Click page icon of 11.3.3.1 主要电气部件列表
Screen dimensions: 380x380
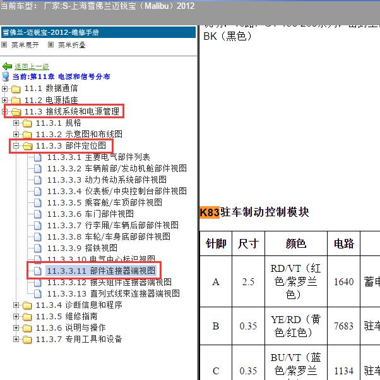(38, 157)
